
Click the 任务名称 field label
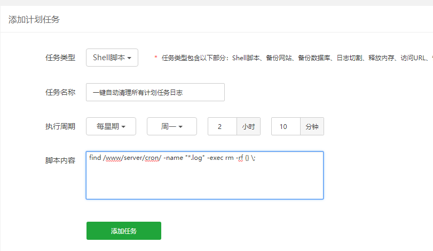pyautogui.click(x=60, y=92)
